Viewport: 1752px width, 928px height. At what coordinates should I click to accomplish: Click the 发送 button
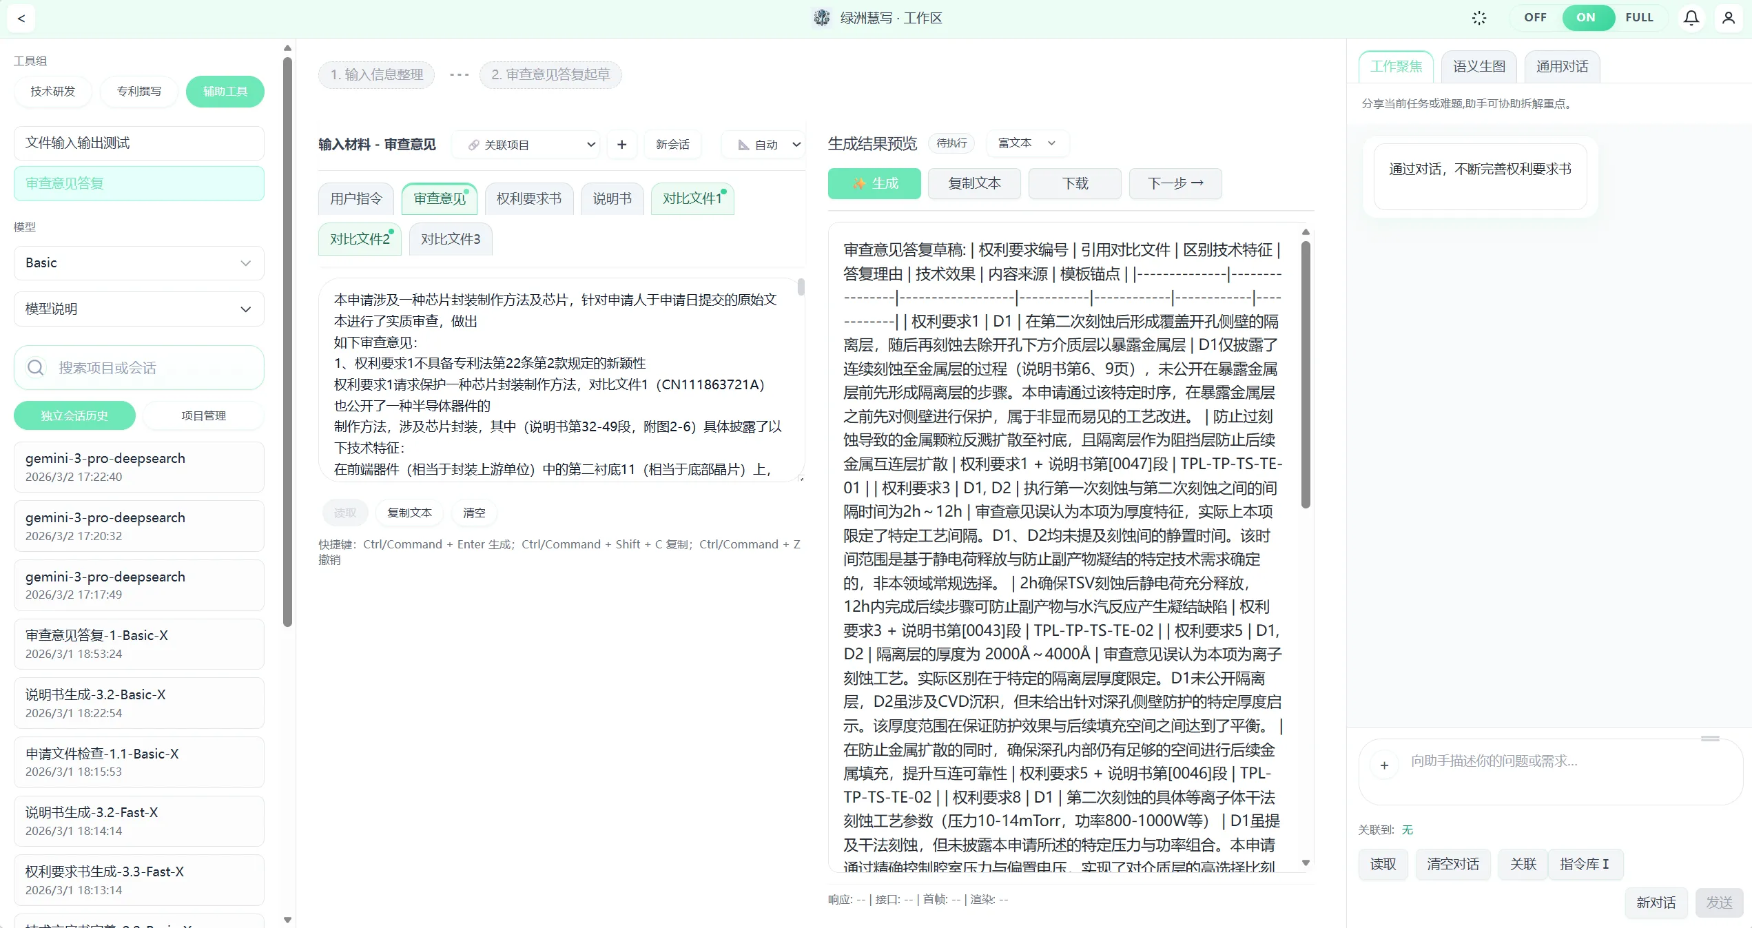coord(1719,903)
